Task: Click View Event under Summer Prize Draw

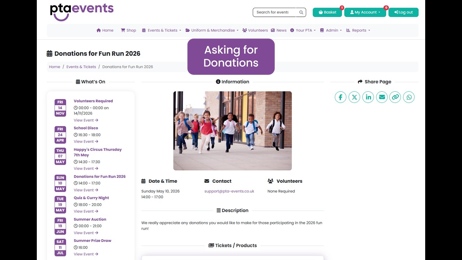Action: pyautogui.click(x=86, y=254)
